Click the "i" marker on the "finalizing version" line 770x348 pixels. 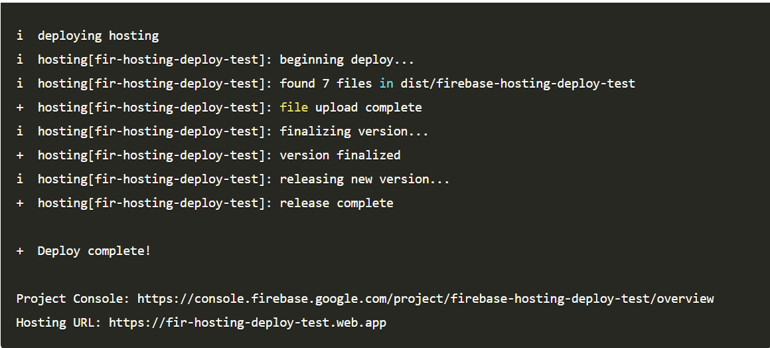coord(20,131)
